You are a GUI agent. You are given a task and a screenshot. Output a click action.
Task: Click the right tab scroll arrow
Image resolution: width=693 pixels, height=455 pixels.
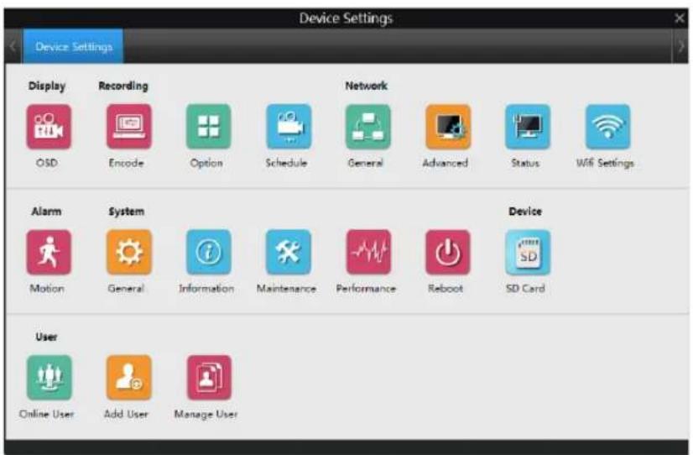[681, 46]
